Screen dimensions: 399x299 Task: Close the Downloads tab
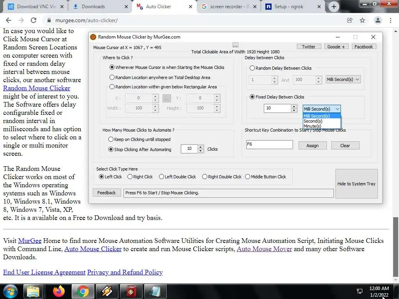coord(126,7)
